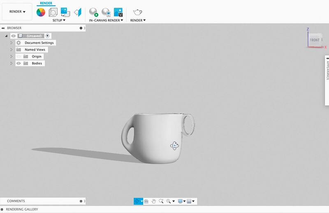Click the FRONT face of ViewCube
The image size is (329, 213).
(315, 40)
